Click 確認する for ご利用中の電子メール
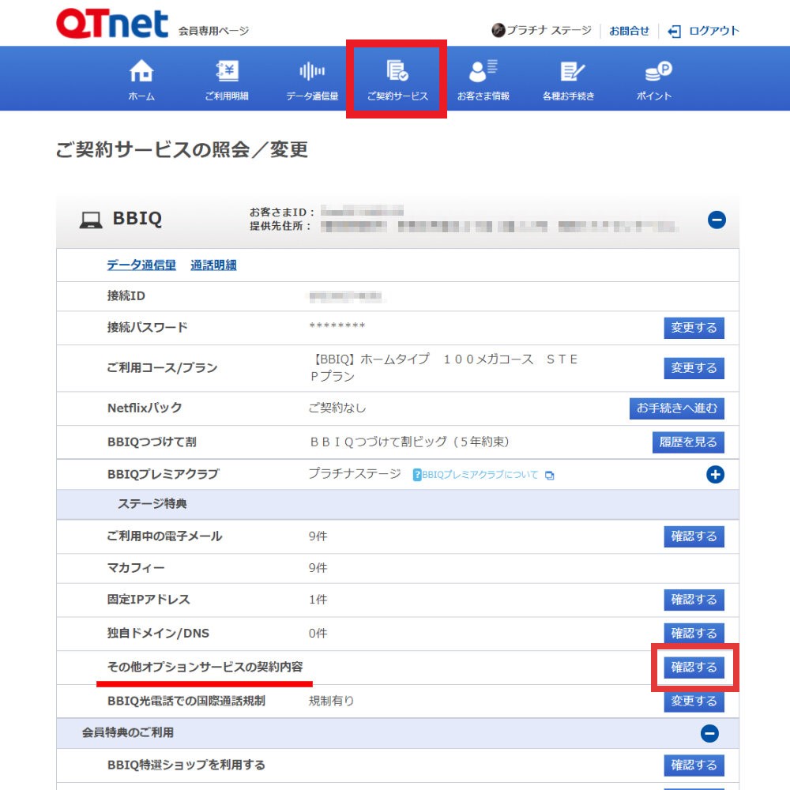790x790 pixels. coord(694,536)
